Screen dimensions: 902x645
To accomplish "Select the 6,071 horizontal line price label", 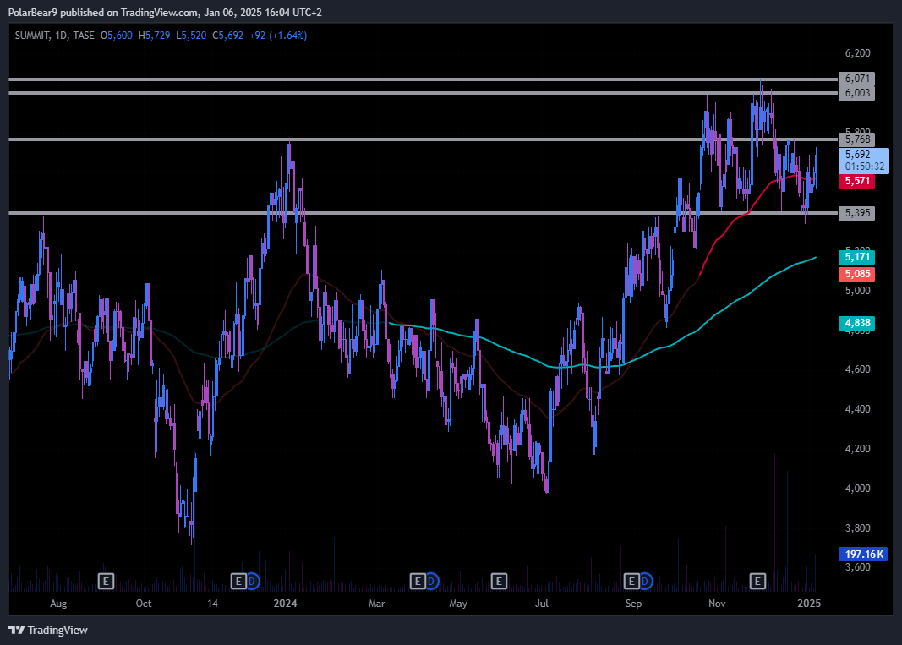I will tap(856, 79).
